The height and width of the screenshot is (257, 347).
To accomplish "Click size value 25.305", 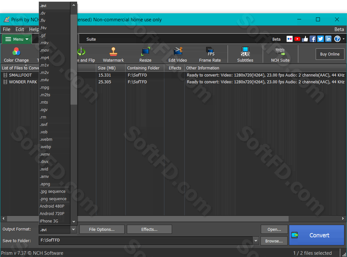I will [105, 82].
